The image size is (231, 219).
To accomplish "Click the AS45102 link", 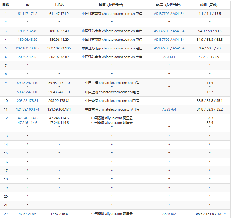I will click(169, 214).
